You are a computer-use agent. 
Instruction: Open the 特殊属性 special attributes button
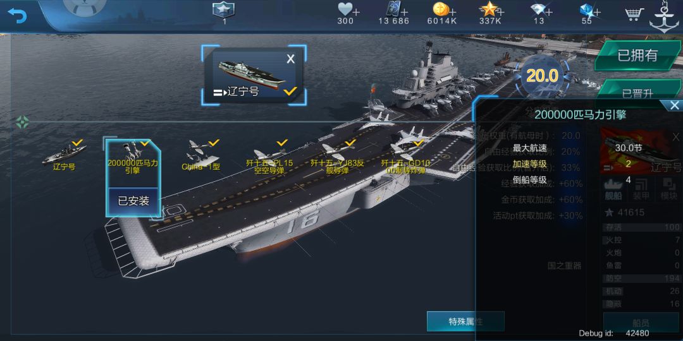click(x=465, y=321)
